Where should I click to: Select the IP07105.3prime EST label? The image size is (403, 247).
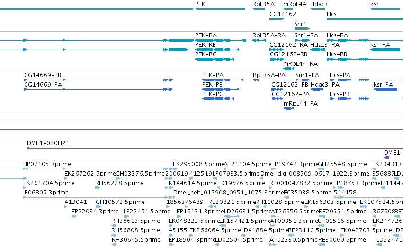coord(48,164)
